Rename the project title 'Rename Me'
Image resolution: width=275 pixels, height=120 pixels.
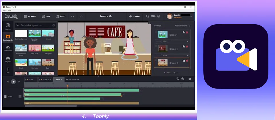[106, 16]
